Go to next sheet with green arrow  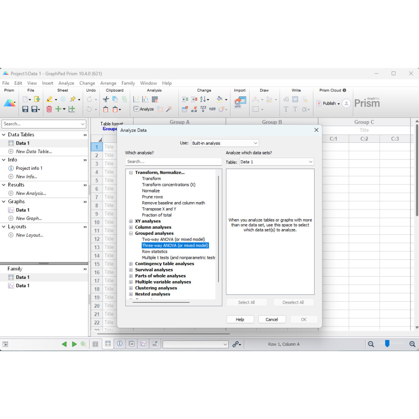(74, 344)
